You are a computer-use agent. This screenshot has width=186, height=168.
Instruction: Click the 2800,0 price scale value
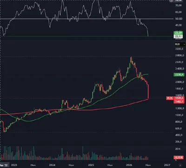[180, 56]
